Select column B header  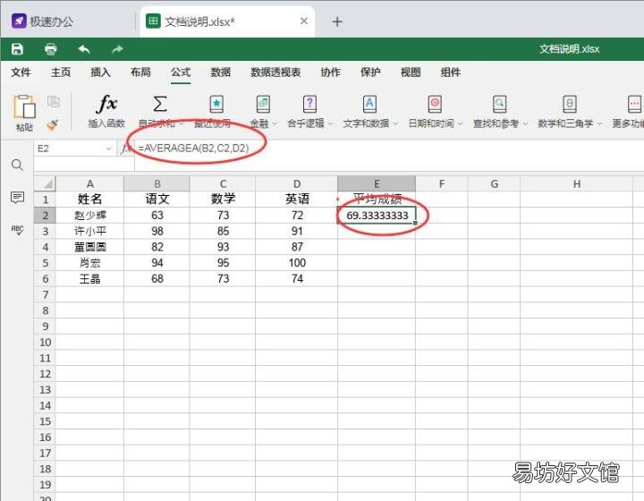pos(157,183)
